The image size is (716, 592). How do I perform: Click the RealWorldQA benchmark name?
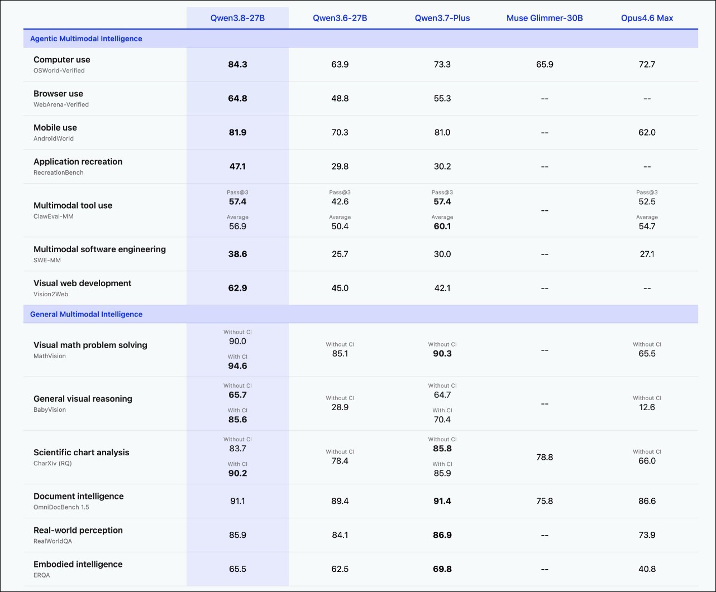click(x=52, y=542)
